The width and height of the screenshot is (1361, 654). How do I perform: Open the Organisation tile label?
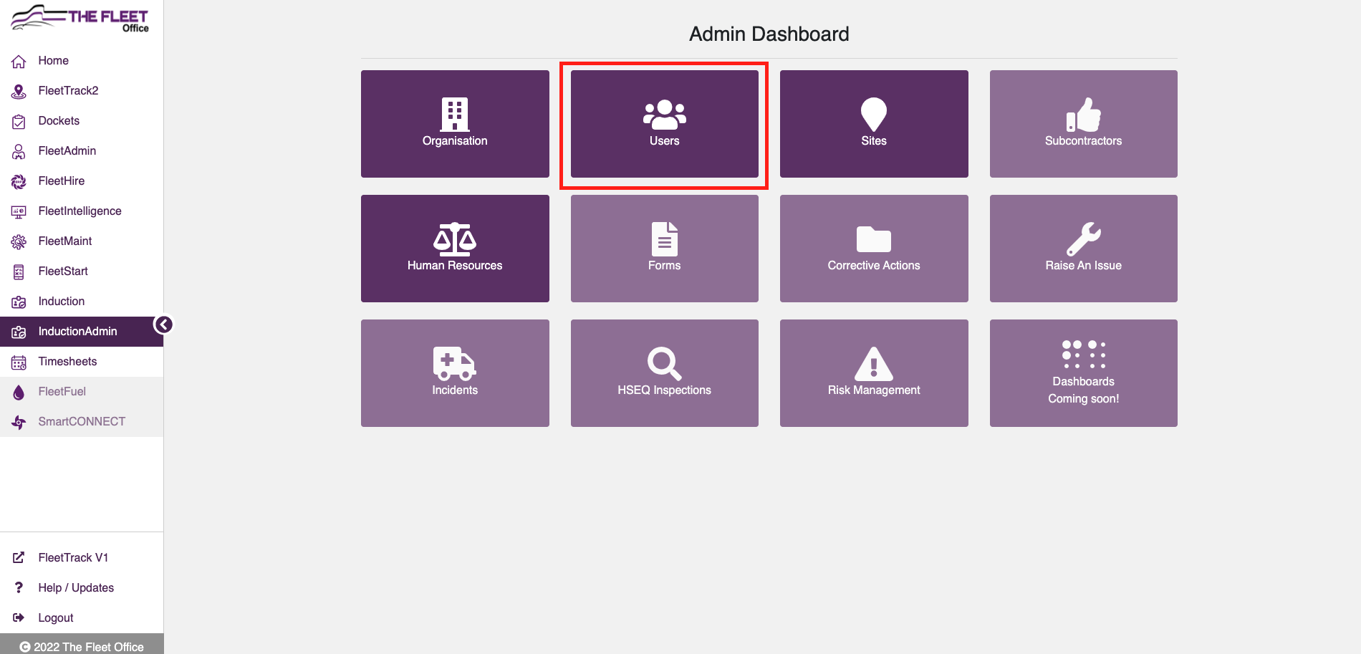tap(455, 141)
